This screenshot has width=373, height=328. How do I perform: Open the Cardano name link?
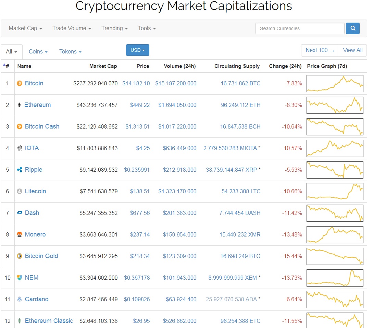[37, 299]
